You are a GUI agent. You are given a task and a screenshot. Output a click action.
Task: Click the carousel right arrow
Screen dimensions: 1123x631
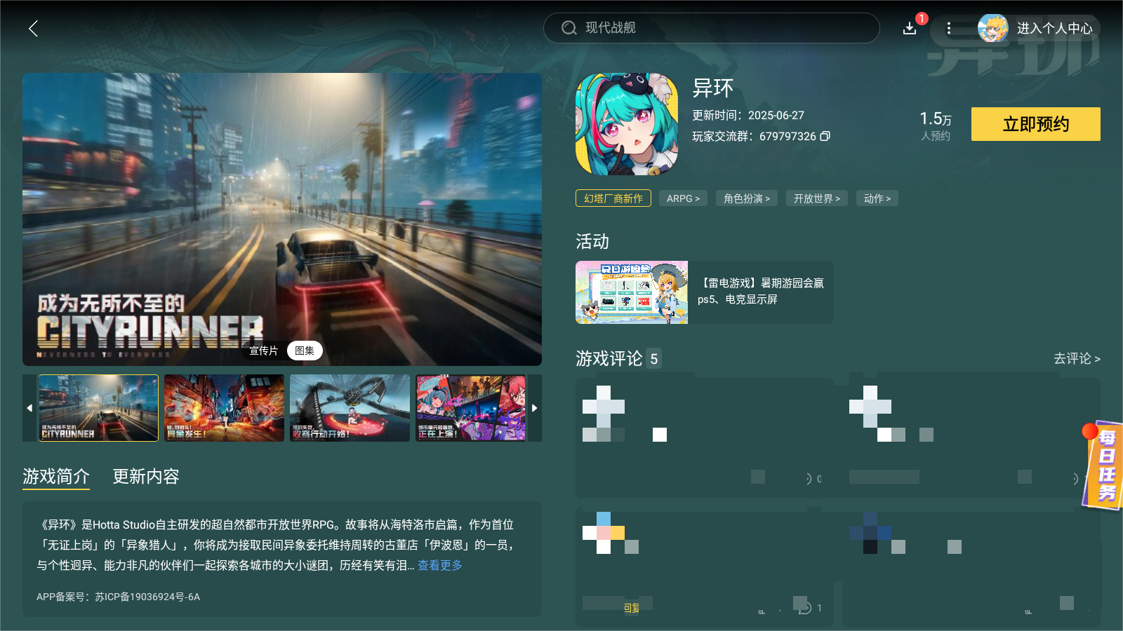coord(534,408)
